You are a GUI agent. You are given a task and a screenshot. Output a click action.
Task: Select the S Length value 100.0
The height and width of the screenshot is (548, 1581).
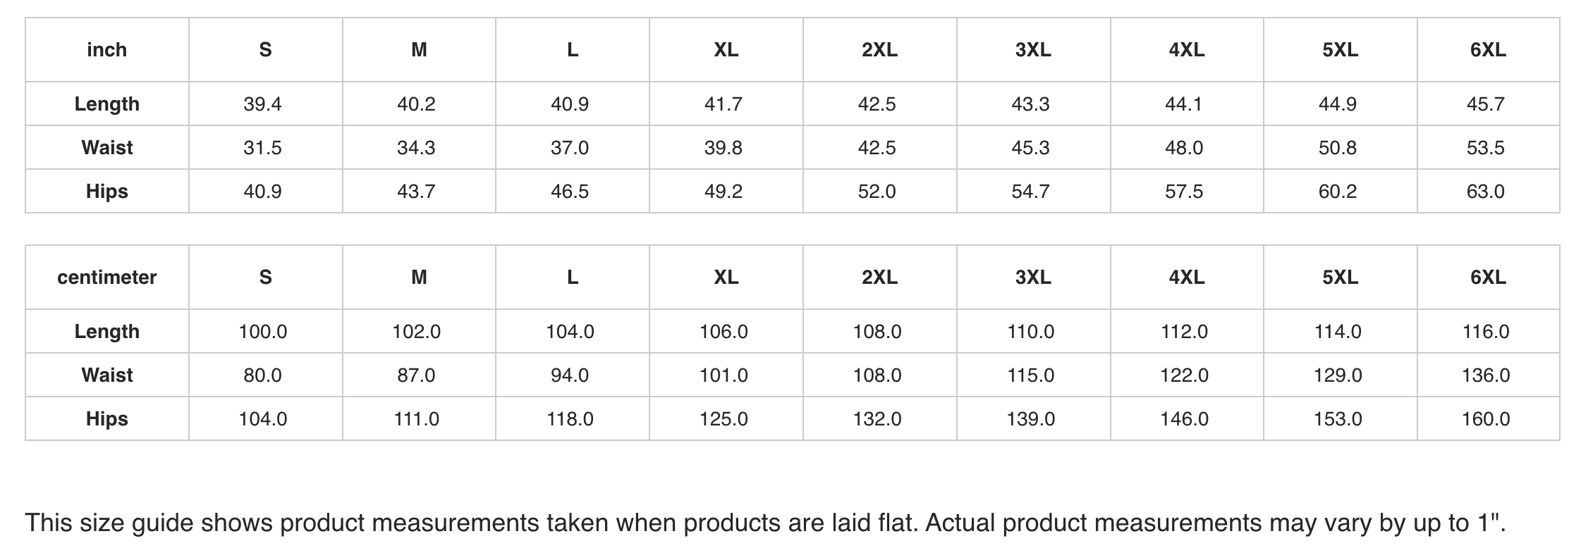click(263, 332)
